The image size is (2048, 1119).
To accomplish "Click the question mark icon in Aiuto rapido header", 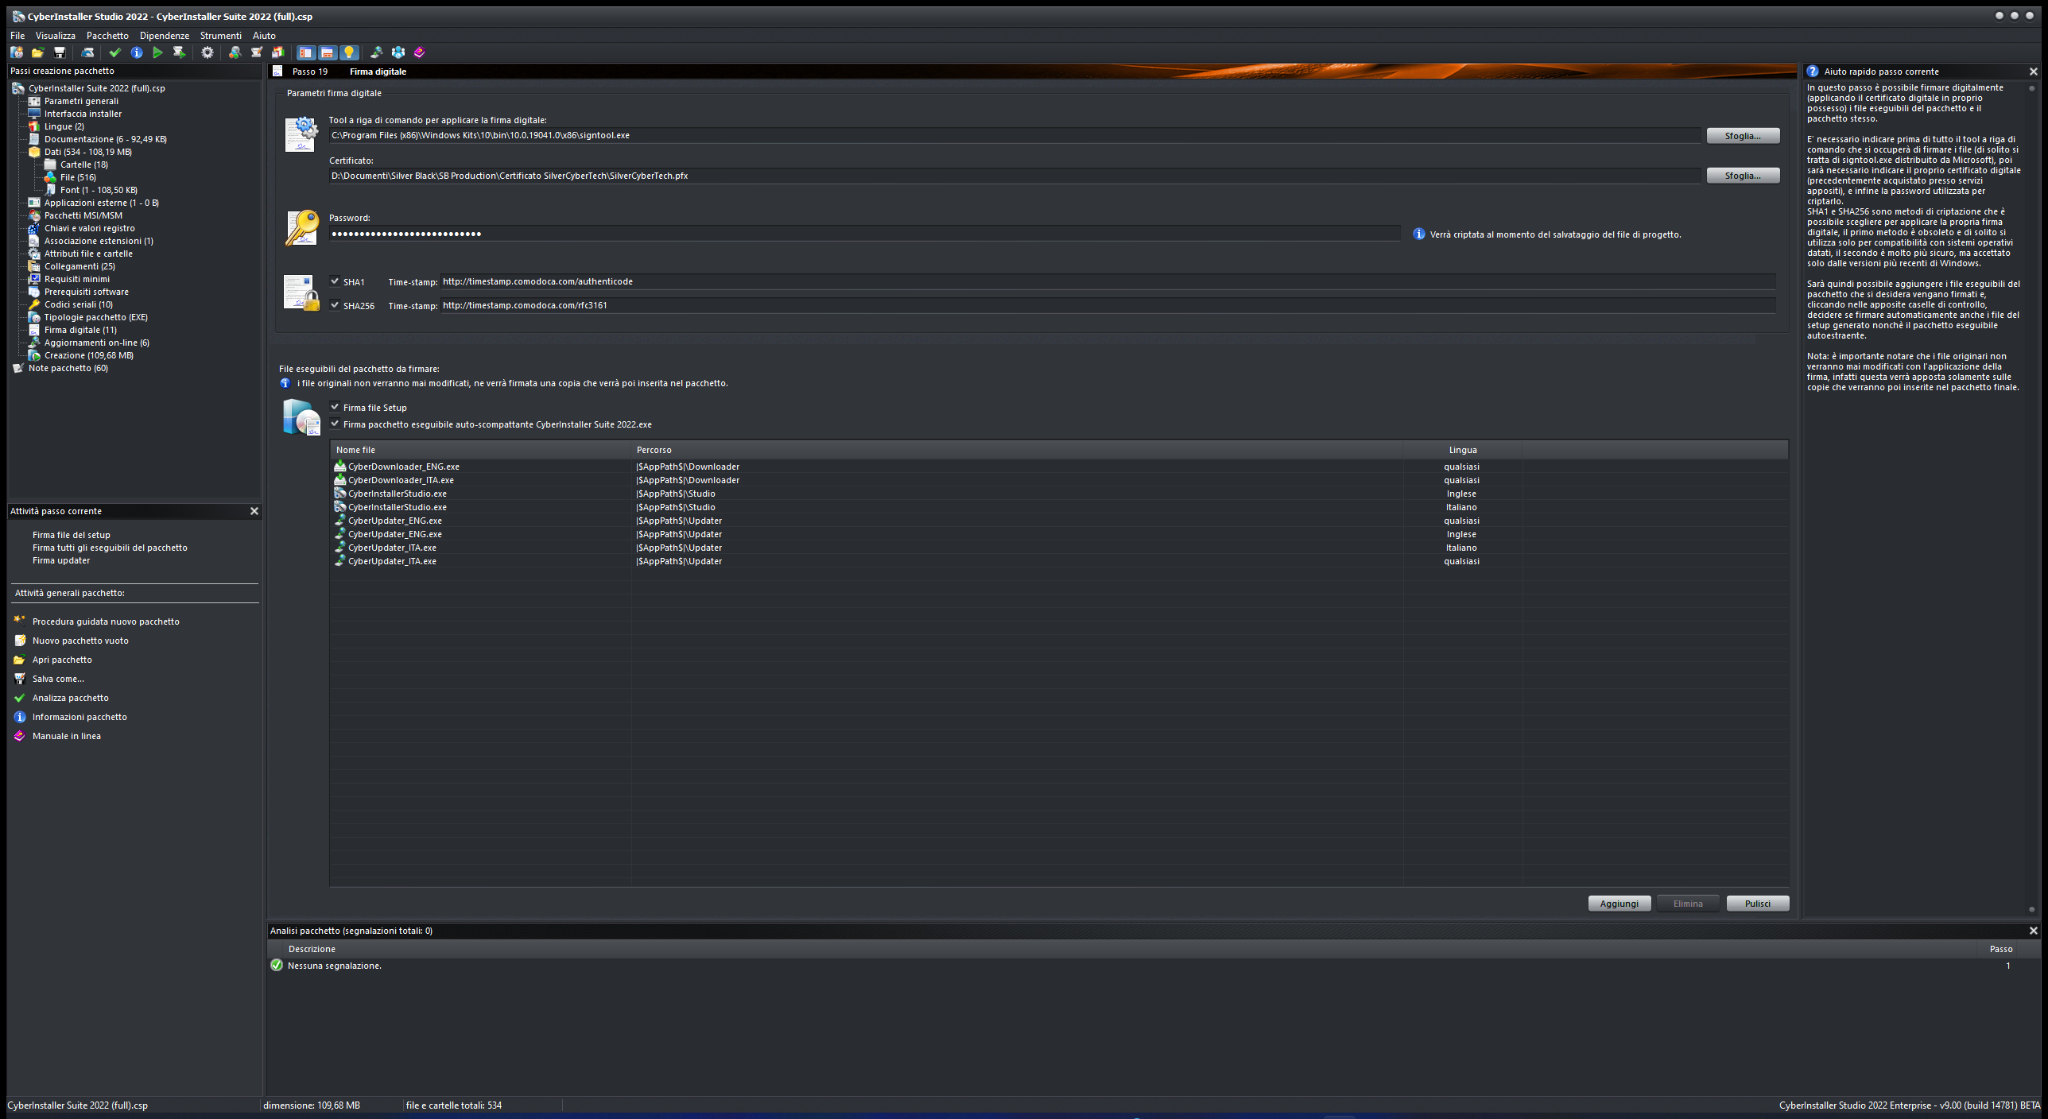I will (x=1813, y=72).
